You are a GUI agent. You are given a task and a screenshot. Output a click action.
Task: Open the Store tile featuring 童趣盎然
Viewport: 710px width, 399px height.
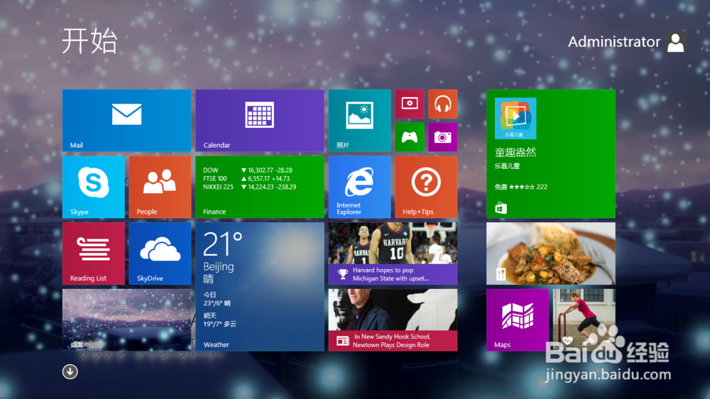tap(551, 154)
